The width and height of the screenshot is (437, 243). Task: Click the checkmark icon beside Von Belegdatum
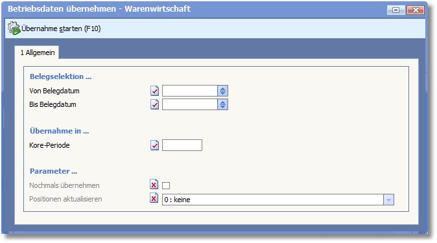[155, 91]
